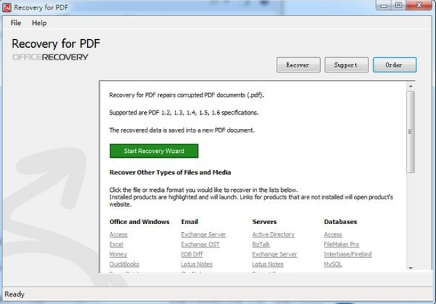436x304 pixels.
Task: Maximize the Recovery for PDF window
Action: click(398, 5)
